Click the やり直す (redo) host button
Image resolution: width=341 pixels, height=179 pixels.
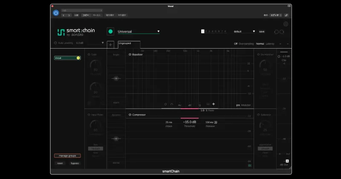pyautogui.click(x=122, y=15)
